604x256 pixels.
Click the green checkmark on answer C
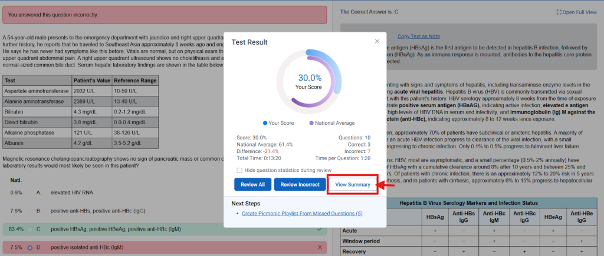coord(319,228)
